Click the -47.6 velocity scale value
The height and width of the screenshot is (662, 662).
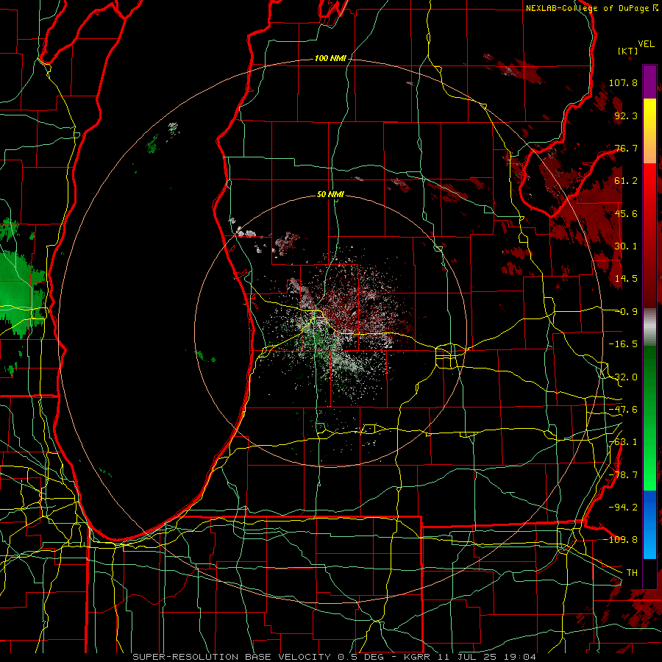pos(623,410)
